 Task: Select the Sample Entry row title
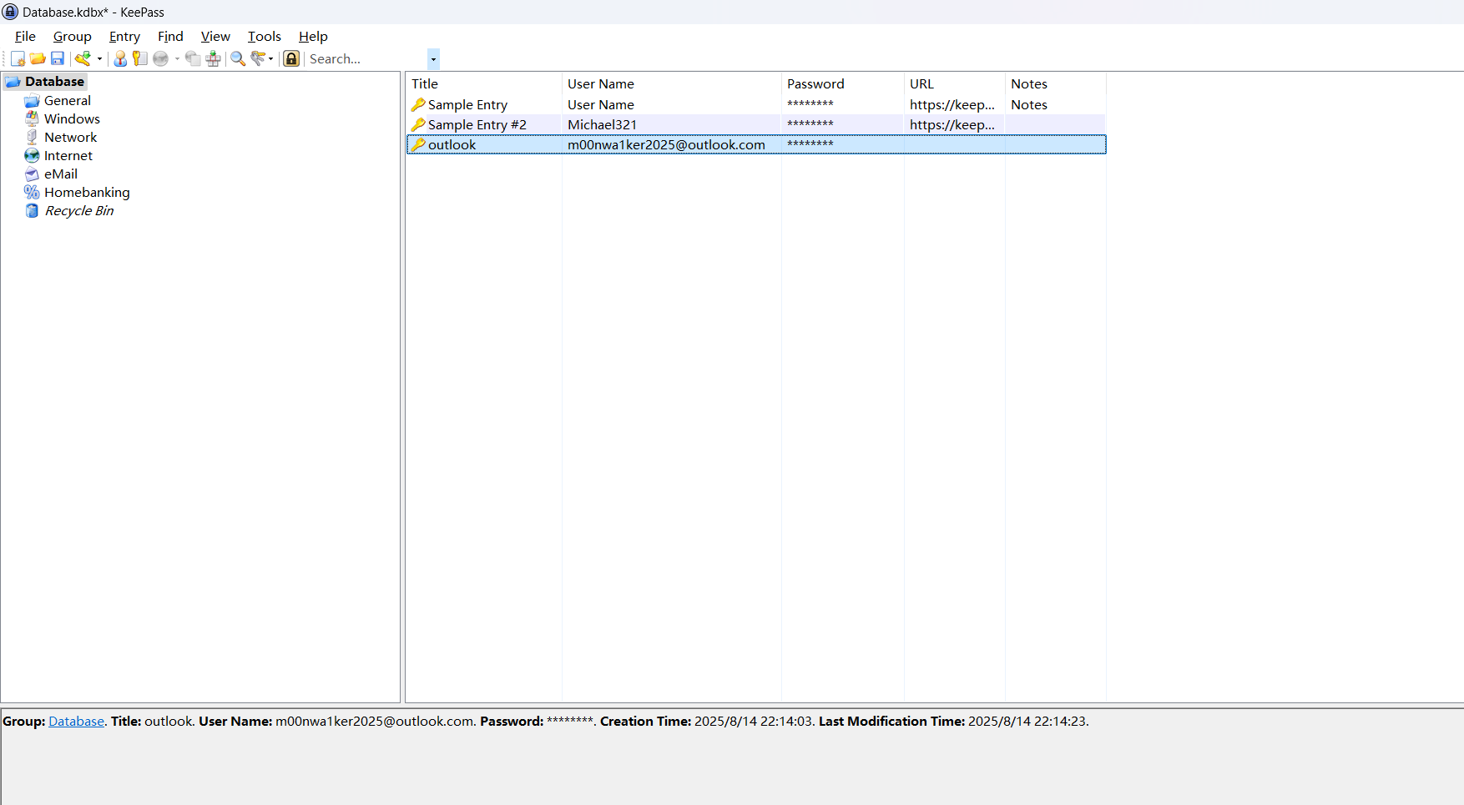click(x=467, y=104)
